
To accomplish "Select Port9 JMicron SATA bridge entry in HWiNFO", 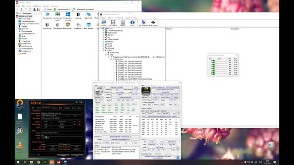I will tap(135, 79).
